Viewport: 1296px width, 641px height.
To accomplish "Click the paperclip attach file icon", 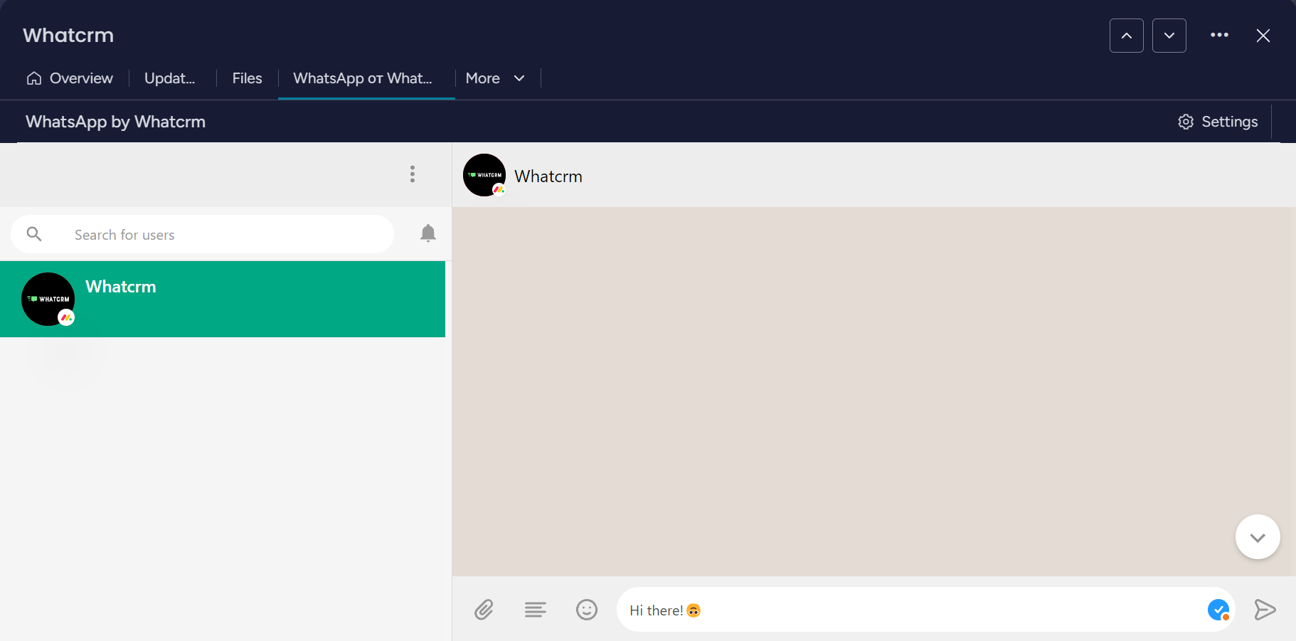I will pos(484,610).
